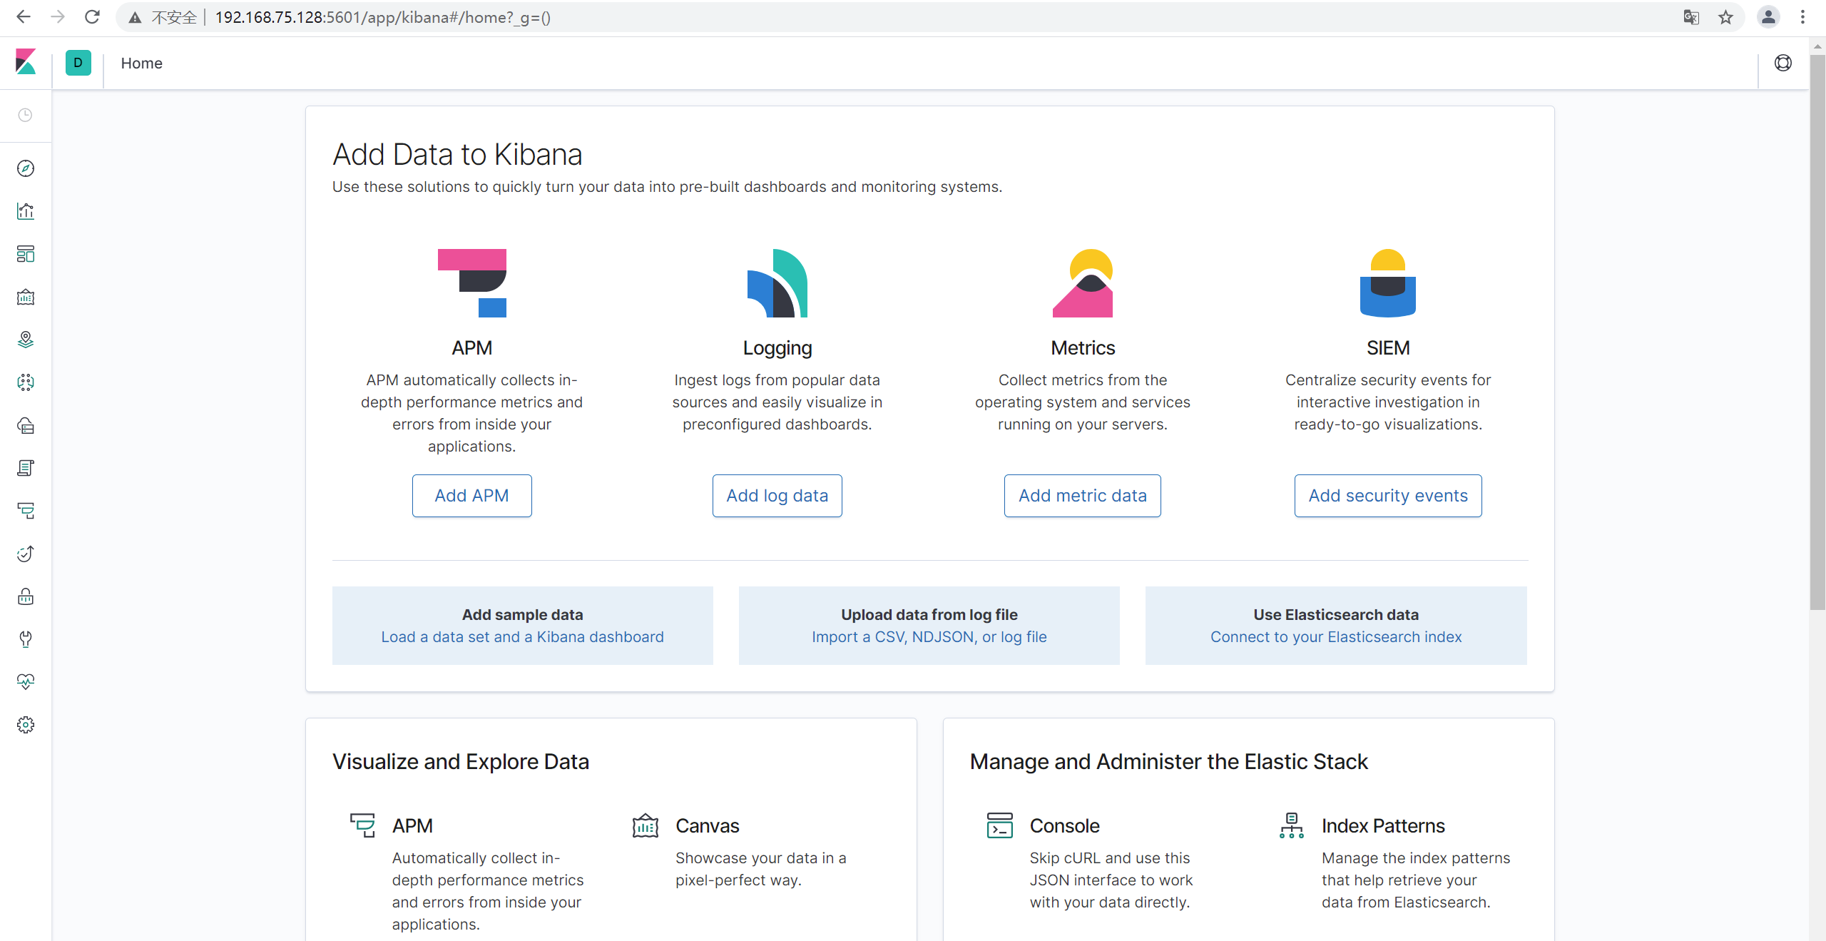Open Upload data from log file card
The width and height of the screenshot is (1826, 941).
(929, 626)
